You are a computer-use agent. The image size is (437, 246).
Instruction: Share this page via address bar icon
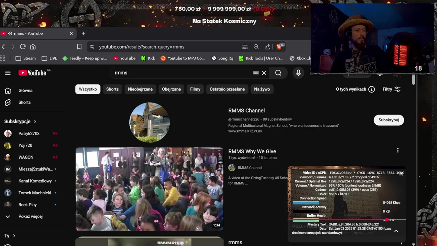coord(267,47)
